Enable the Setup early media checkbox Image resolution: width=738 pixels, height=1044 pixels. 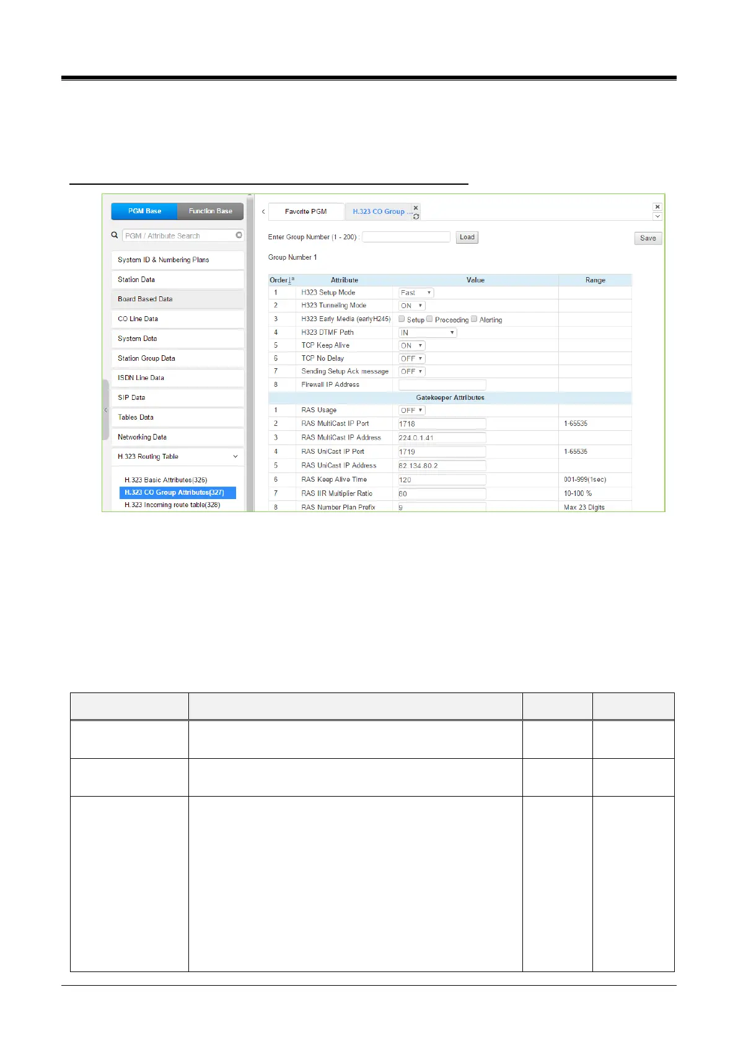click(x=402, y=319)
